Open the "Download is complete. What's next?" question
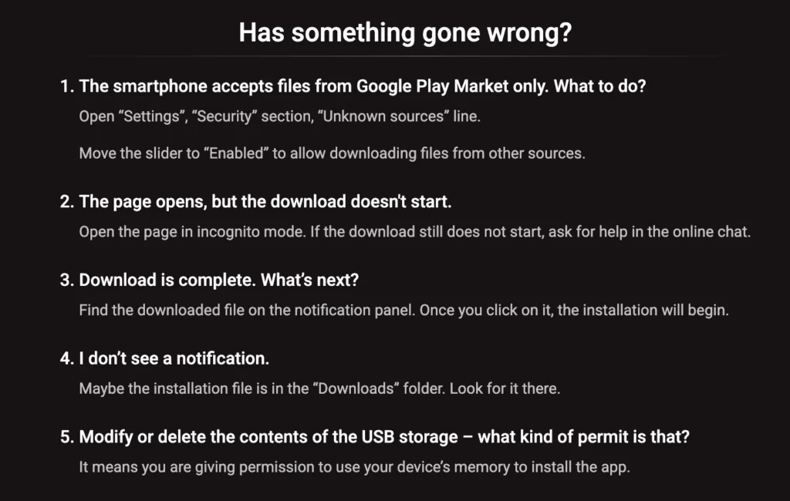790x501 pixels. pyautogui.click(x=219, y=281)
